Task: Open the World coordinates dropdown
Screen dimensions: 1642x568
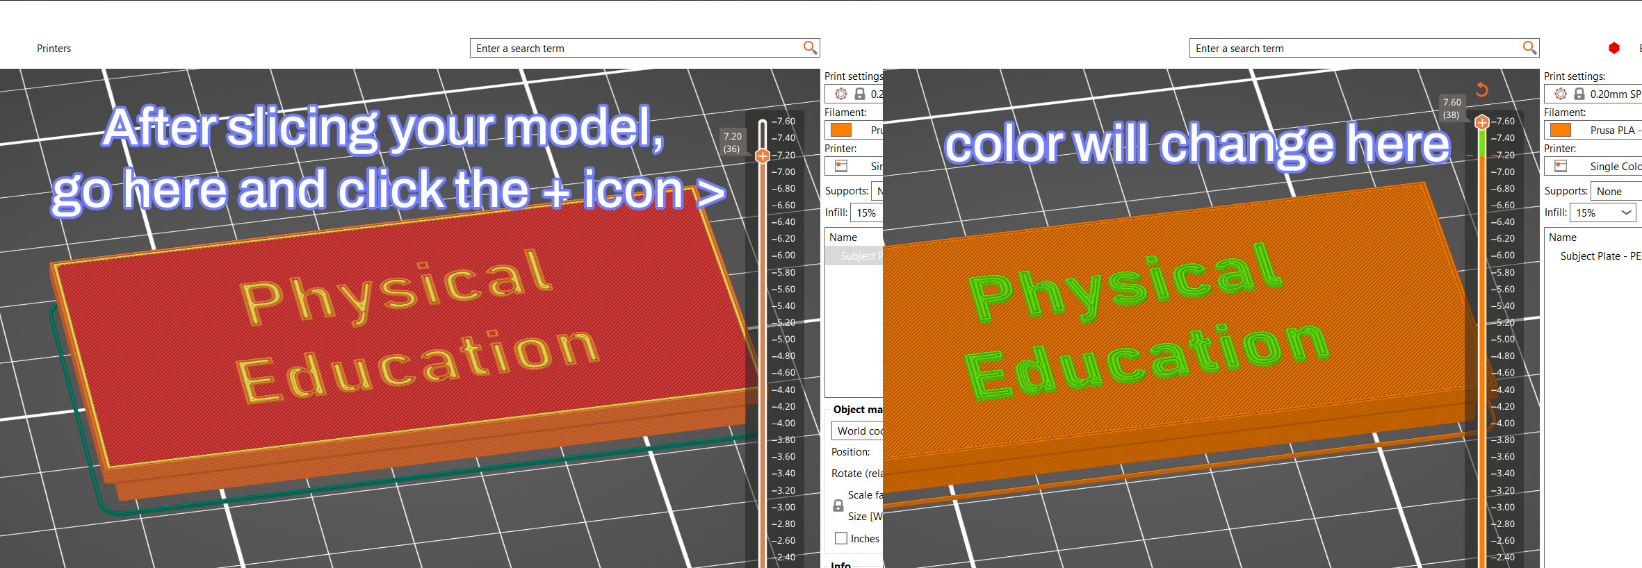Action: click(x=857, y=431)
